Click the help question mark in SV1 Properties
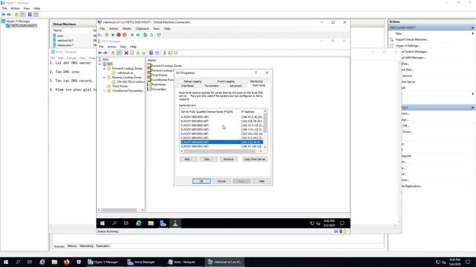 (x=256, y=73)
